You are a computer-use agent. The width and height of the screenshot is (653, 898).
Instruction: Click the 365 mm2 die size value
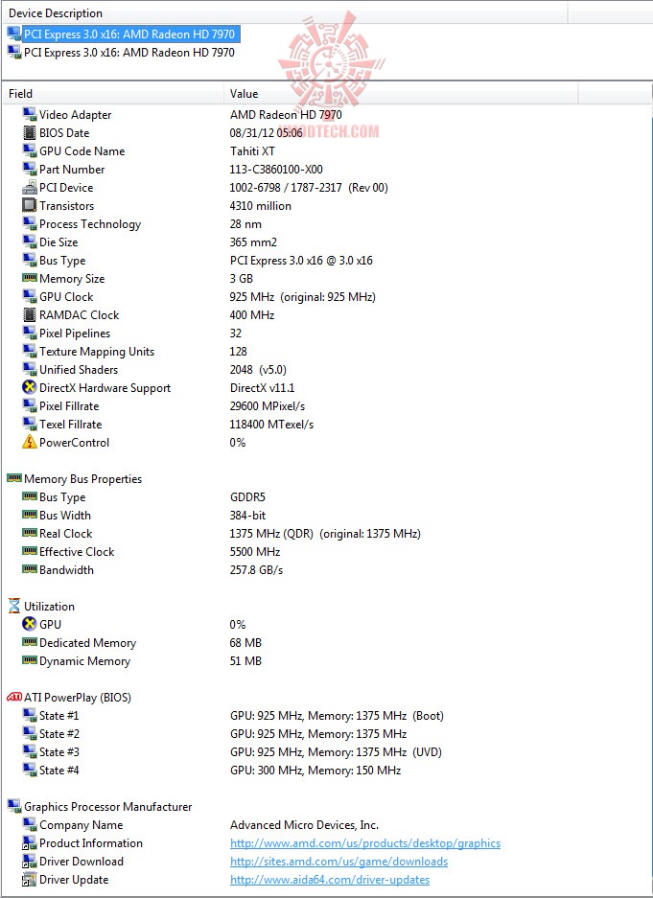tap(253, 242)
